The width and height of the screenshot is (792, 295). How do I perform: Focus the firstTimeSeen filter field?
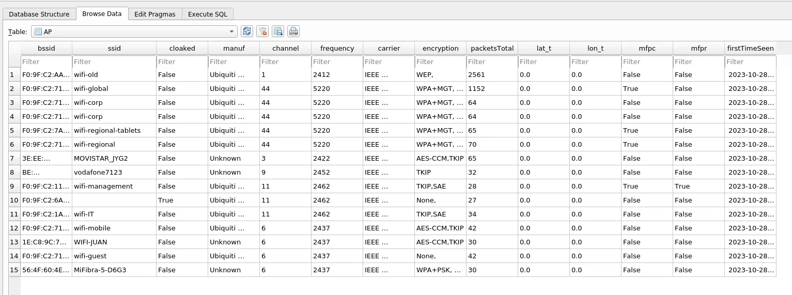click(x=751, y=61)
